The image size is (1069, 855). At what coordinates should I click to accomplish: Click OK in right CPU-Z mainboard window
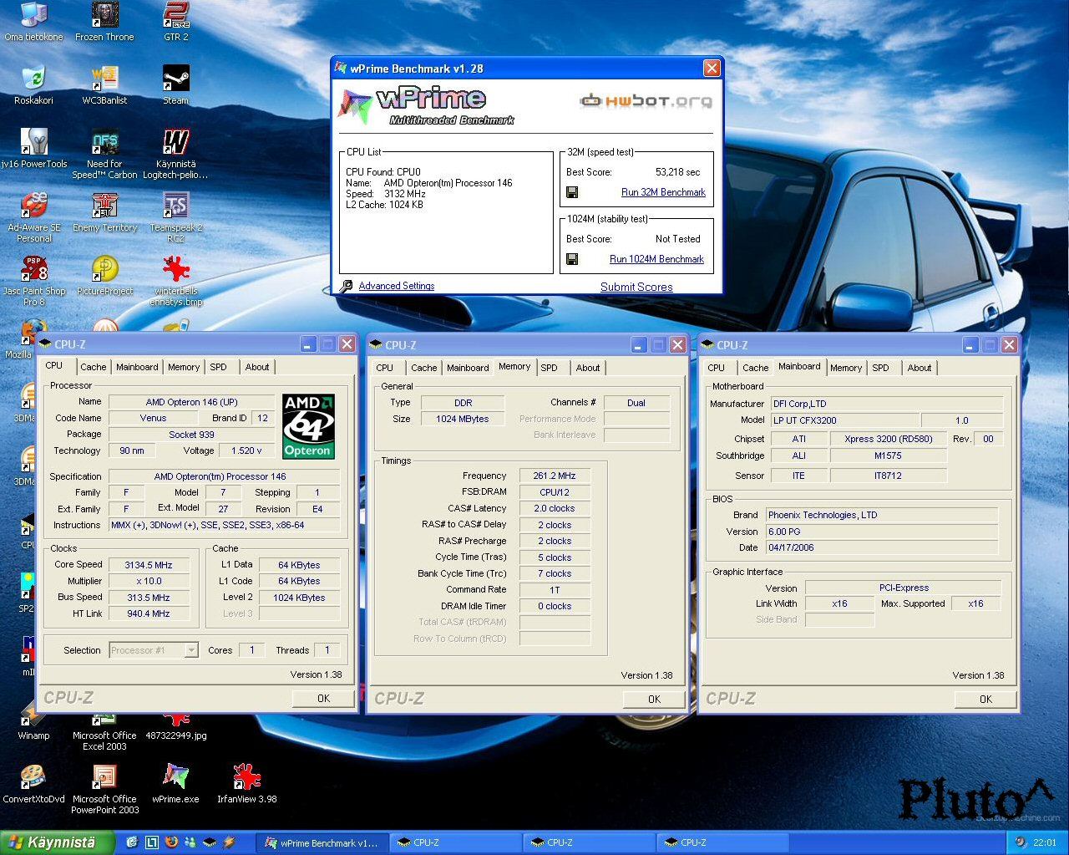[x=985, y=700]
